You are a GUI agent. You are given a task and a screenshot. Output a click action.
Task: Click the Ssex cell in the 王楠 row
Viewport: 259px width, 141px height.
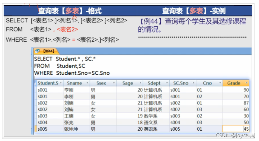pyautogui.click(x=103, y=116)
